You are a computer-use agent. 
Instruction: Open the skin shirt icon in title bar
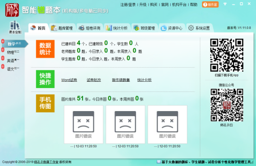[x=225, y=4]
